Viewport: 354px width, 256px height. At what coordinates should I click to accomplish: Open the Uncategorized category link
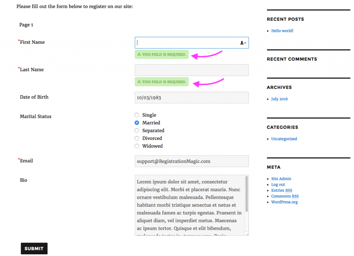(284, 139)
